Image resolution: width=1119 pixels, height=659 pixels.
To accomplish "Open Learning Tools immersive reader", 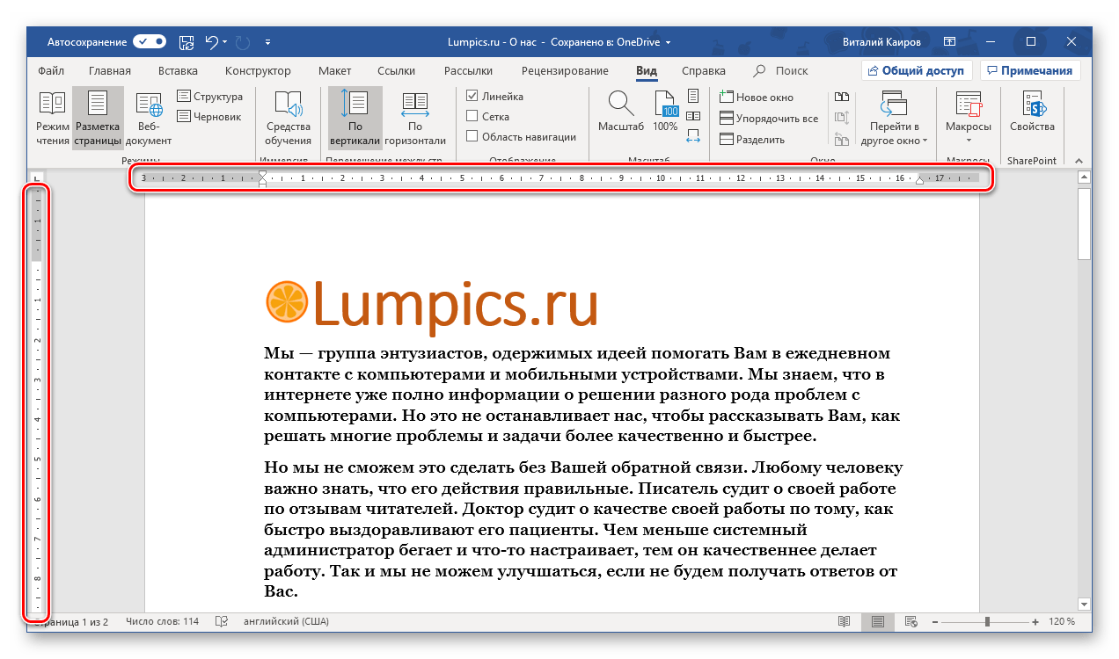I will 289,119.
